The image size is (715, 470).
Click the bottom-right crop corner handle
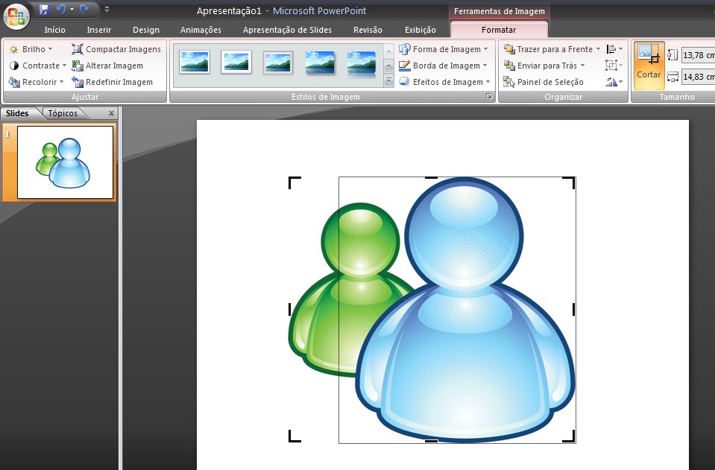point(569,436)
